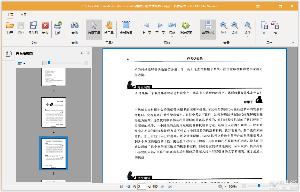Viewport: 300px width, 192px height.
Task: Toggle 单页连续 (single page continuous) view
Action: [208, 25]
